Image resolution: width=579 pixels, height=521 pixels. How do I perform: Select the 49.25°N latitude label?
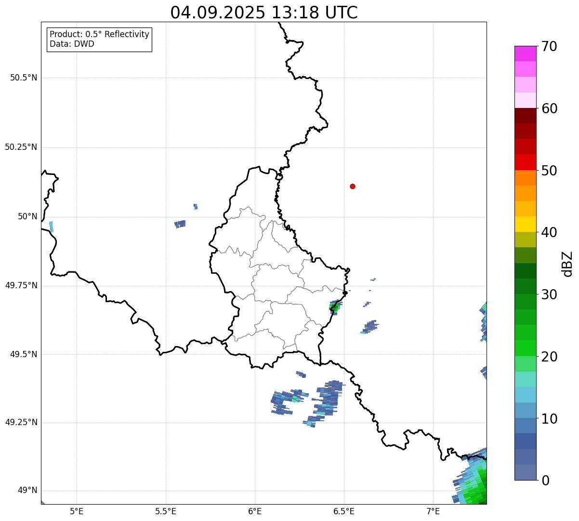[x=21, y=422]
